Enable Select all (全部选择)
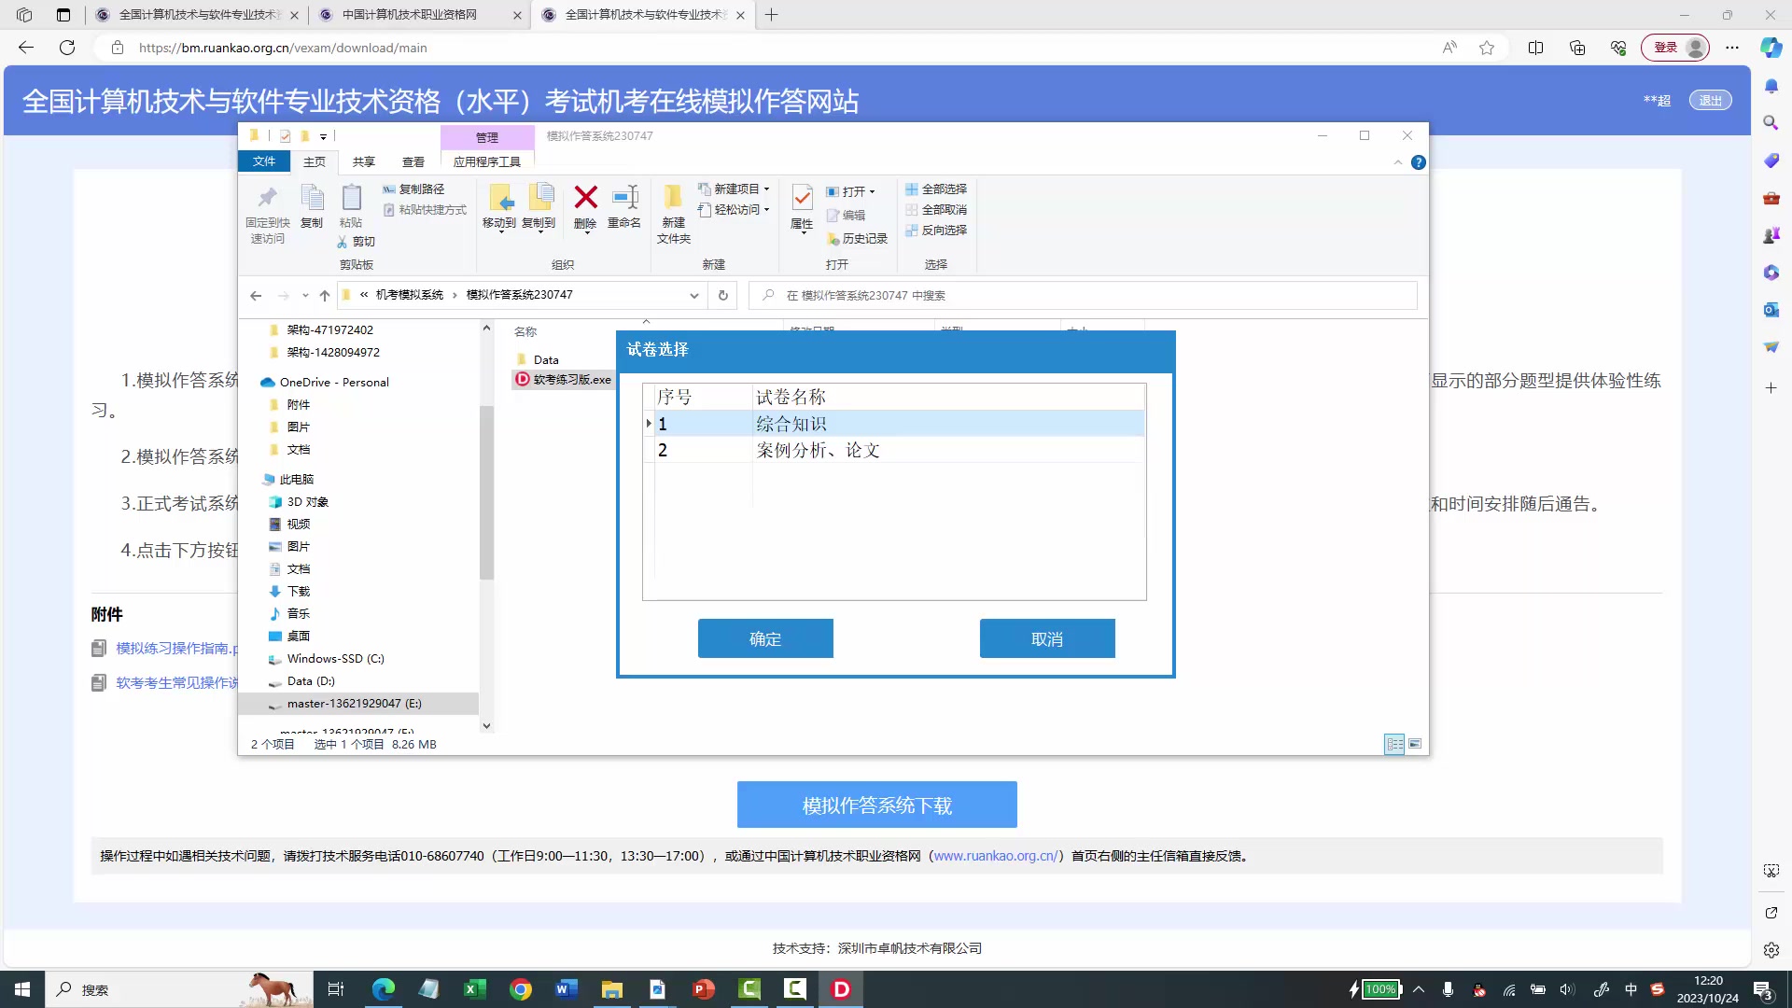This screenshot has height=1008, width=1792. pos(937,189)
